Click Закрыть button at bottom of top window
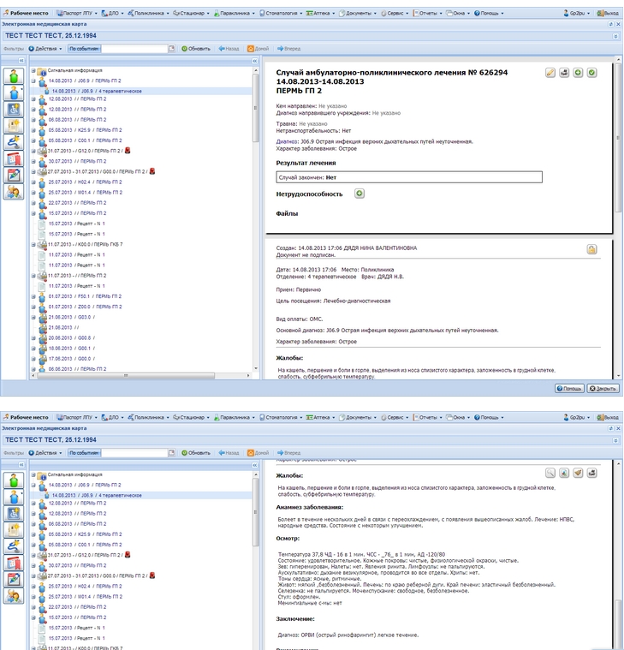Viewport: 624px width, 650px height. click(x=603, y=389)
